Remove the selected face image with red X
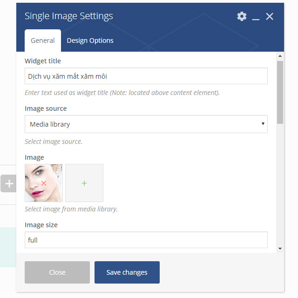 [44, 183]
